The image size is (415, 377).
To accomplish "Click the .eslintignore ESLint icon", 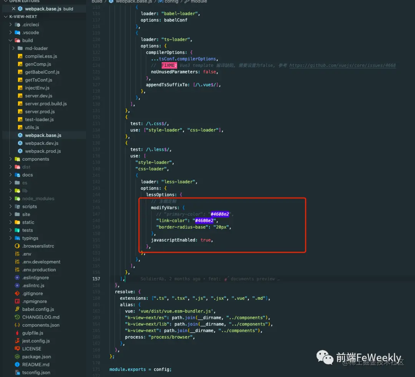I will click(x=17, y=278).
